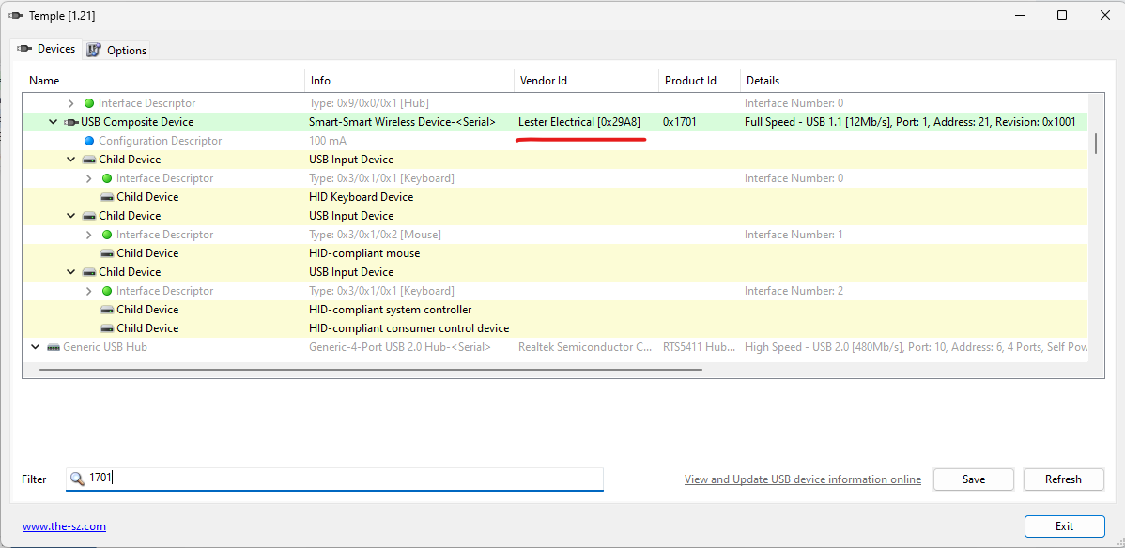
Task: Click the Exit button
Action: pyautogui.click(x=1064, y=525)
